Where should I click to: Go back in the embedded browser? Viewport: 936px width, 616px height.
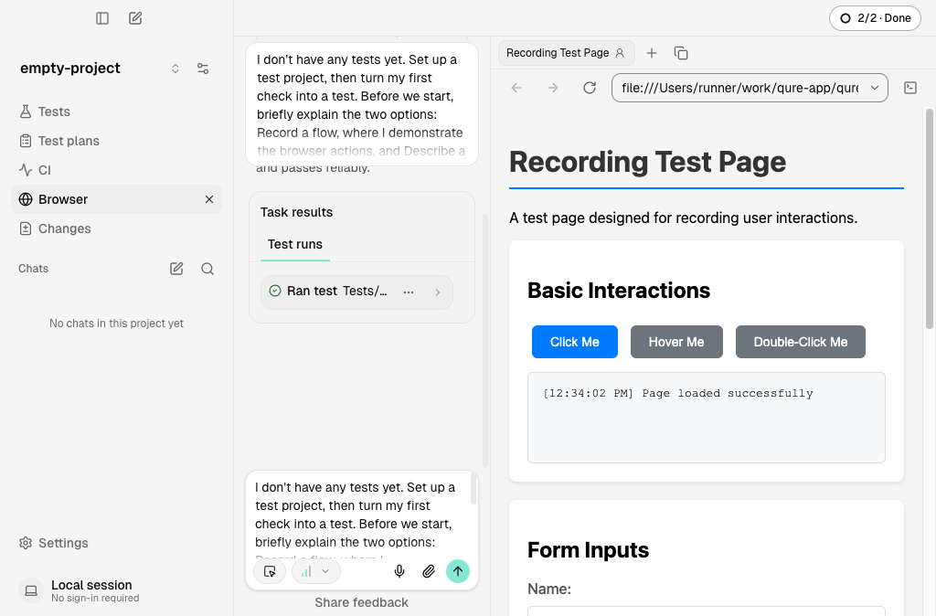[x=517, y=88]
